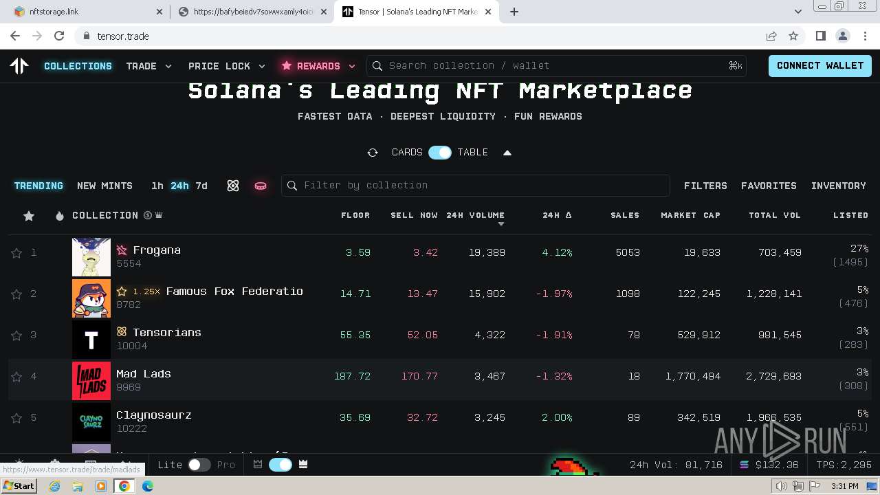880x495 pixels.
Task: Focus the Filter by collection field
Action: (x=476, y=186)
